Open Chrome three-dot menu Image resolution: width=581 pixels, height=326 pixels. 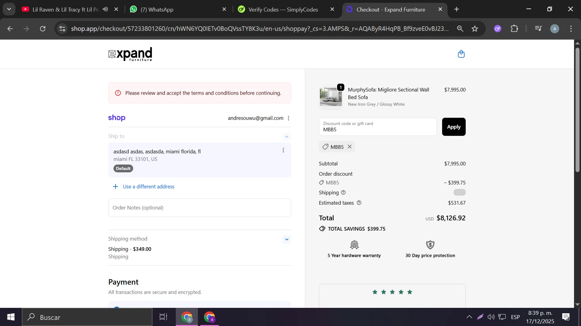tap(571, 29)
